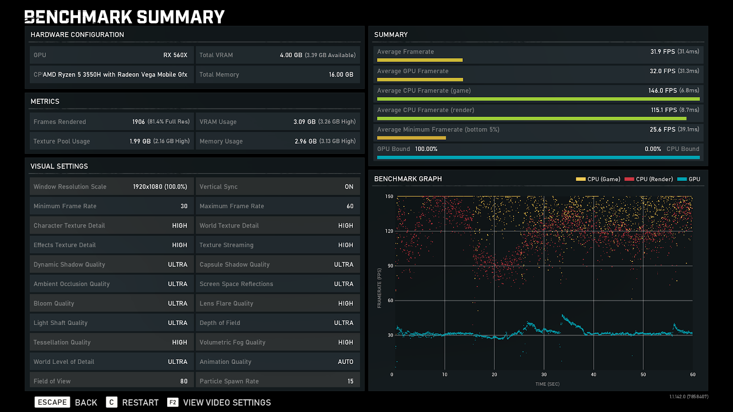The image size is (733, 412).
Task: Click the ESCAPE key icon
Action: pos(52,402)
